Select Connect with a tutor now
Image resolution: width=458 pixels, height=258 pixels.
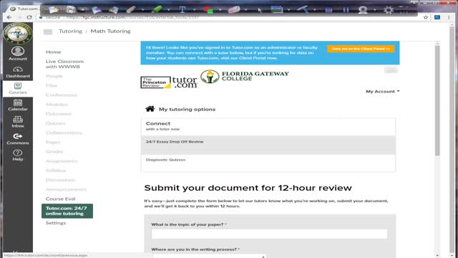tap(268, 126)
